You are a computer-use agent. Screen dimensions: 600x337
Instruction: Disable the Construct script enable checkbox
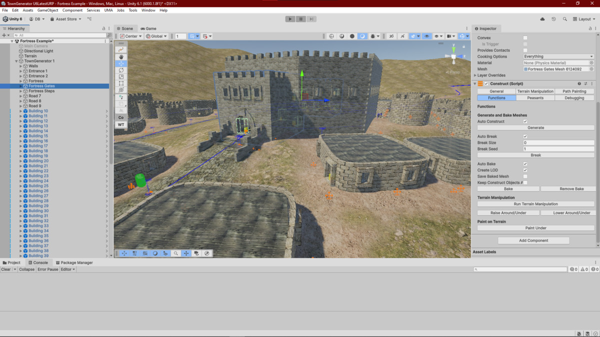pyautogui.click(x=486, y=84)
